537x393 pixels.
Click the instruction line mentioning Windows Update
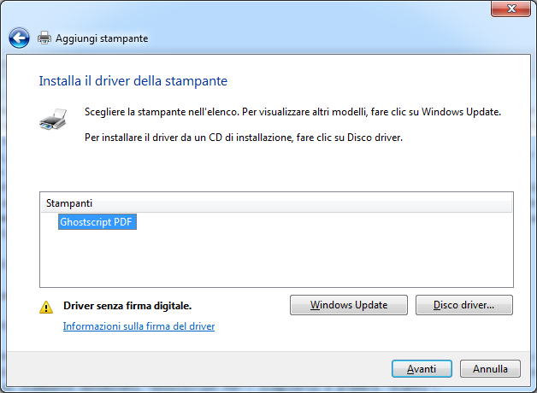point(292,113)
